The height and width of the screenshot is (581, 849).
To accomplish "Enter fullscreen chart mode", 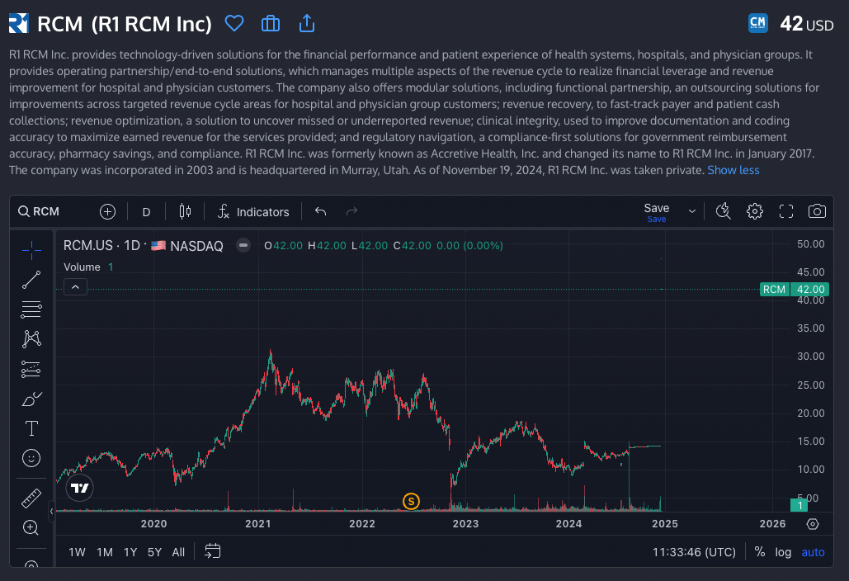I will tap(786, 211).
